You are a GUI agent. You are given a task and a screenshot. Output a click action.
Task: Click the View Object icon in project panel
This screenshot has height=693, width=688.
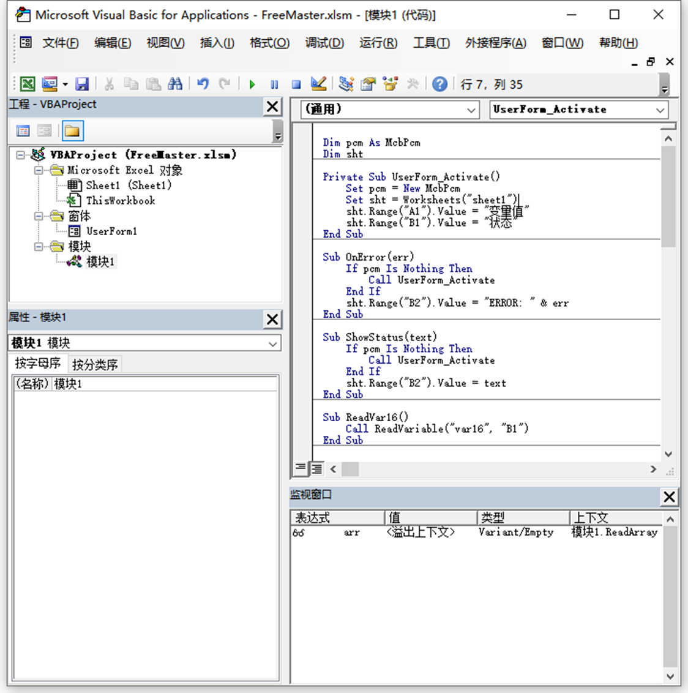44,131
